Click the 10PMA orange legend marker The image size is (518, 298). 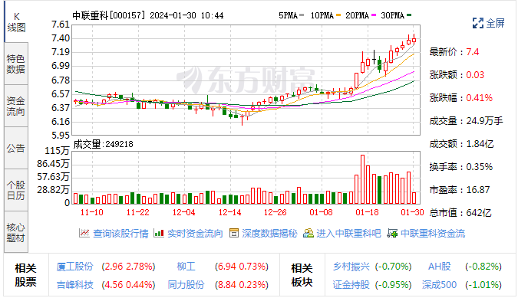[x=338, y=15]
